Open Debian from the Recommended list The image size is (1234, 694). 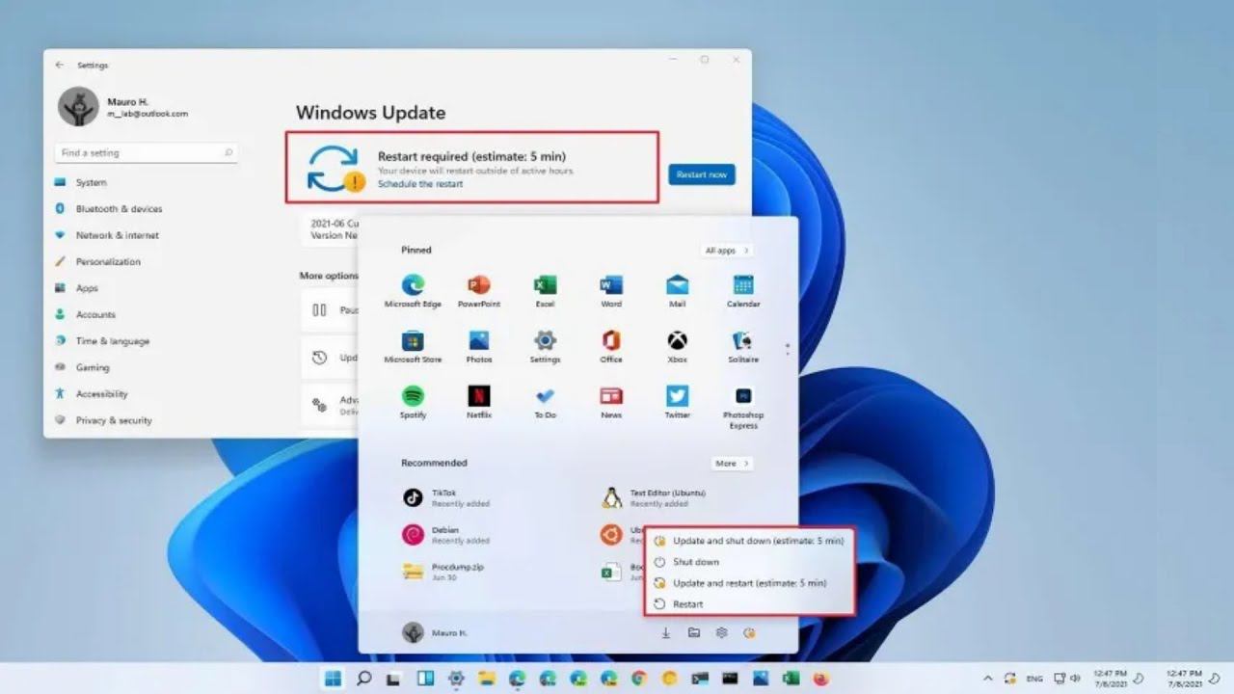coord(445,535)
